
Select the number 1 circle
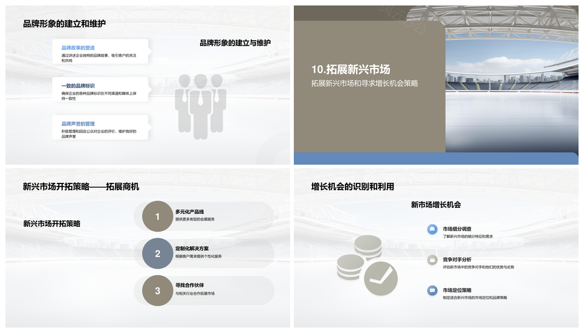coord(158,216)
